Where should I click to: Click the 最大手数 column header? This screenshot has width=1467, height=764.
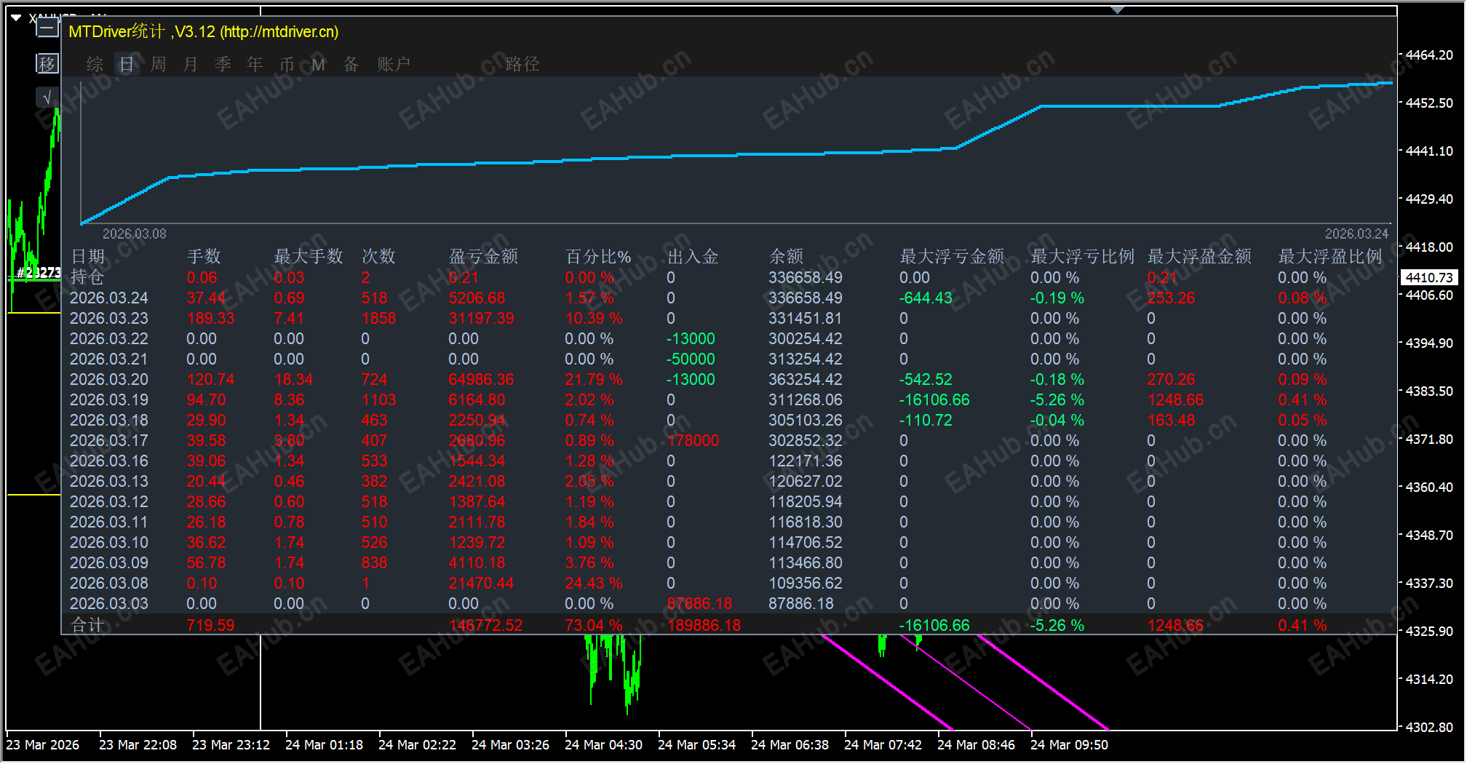pyautogui.click(x=309, y=256)
